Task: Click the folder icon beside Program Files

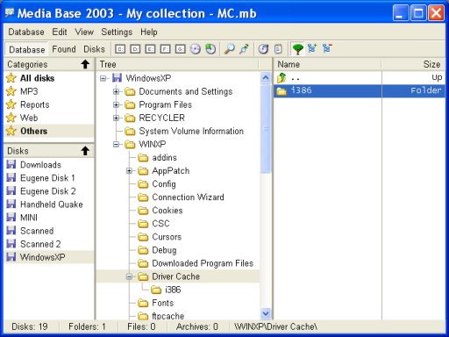Action: coord(130,104)
